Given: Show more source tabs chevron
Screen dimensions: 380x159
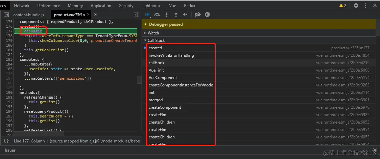Looking at the screenshot, I should pyautogui.click(x=96, y=15).
